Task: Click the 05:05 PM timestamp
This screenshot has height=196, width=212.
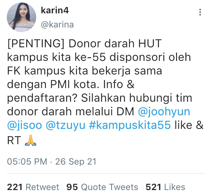Action: 27,161
